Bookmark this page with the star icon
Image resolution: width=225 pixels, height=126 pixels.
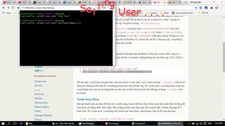coord(196,8)
